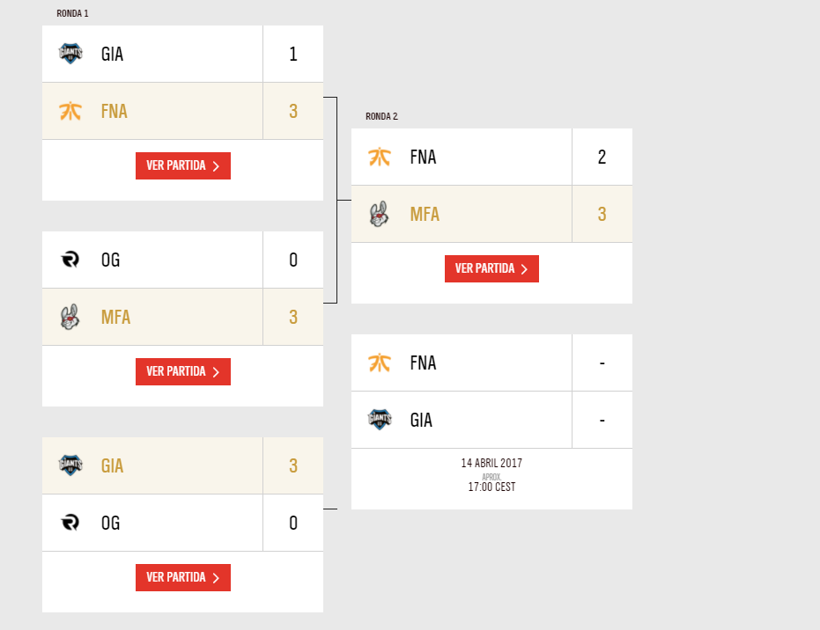820x630 pixels.
Task: Click the RONDA 2 heading
Action: [381, 116]
